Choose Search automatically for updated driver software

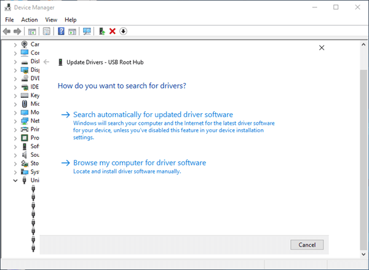tap(153, 115)
